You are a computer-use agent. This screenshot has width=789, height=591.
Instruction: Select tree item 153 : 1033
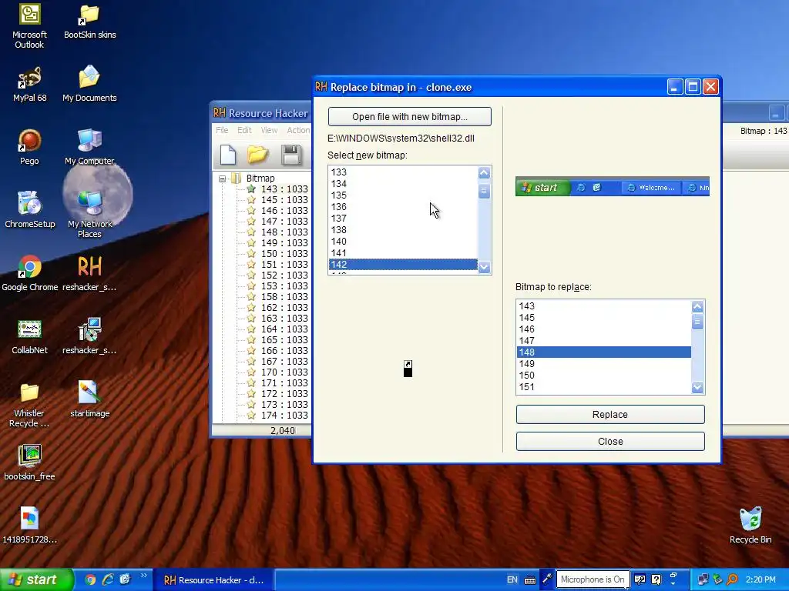pyautogui.click(x=284, y=286)
